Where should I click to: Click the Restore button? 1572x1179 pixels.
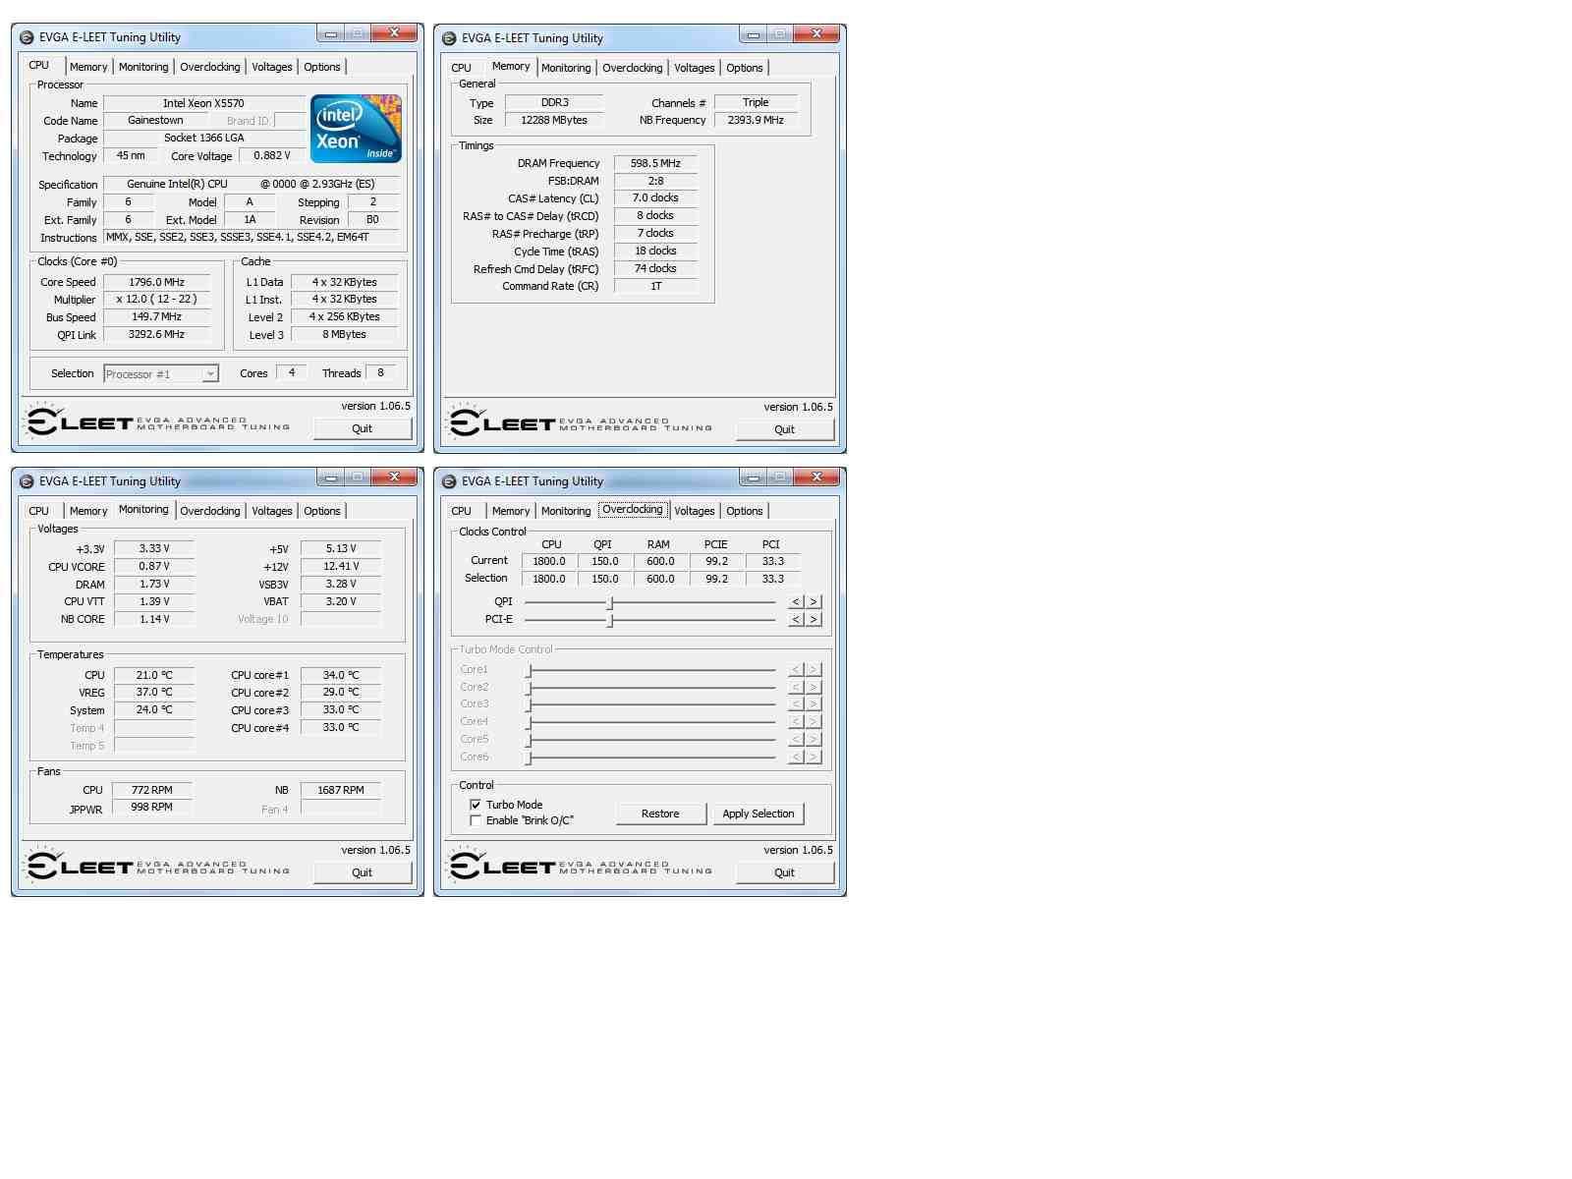click(661, 814)
